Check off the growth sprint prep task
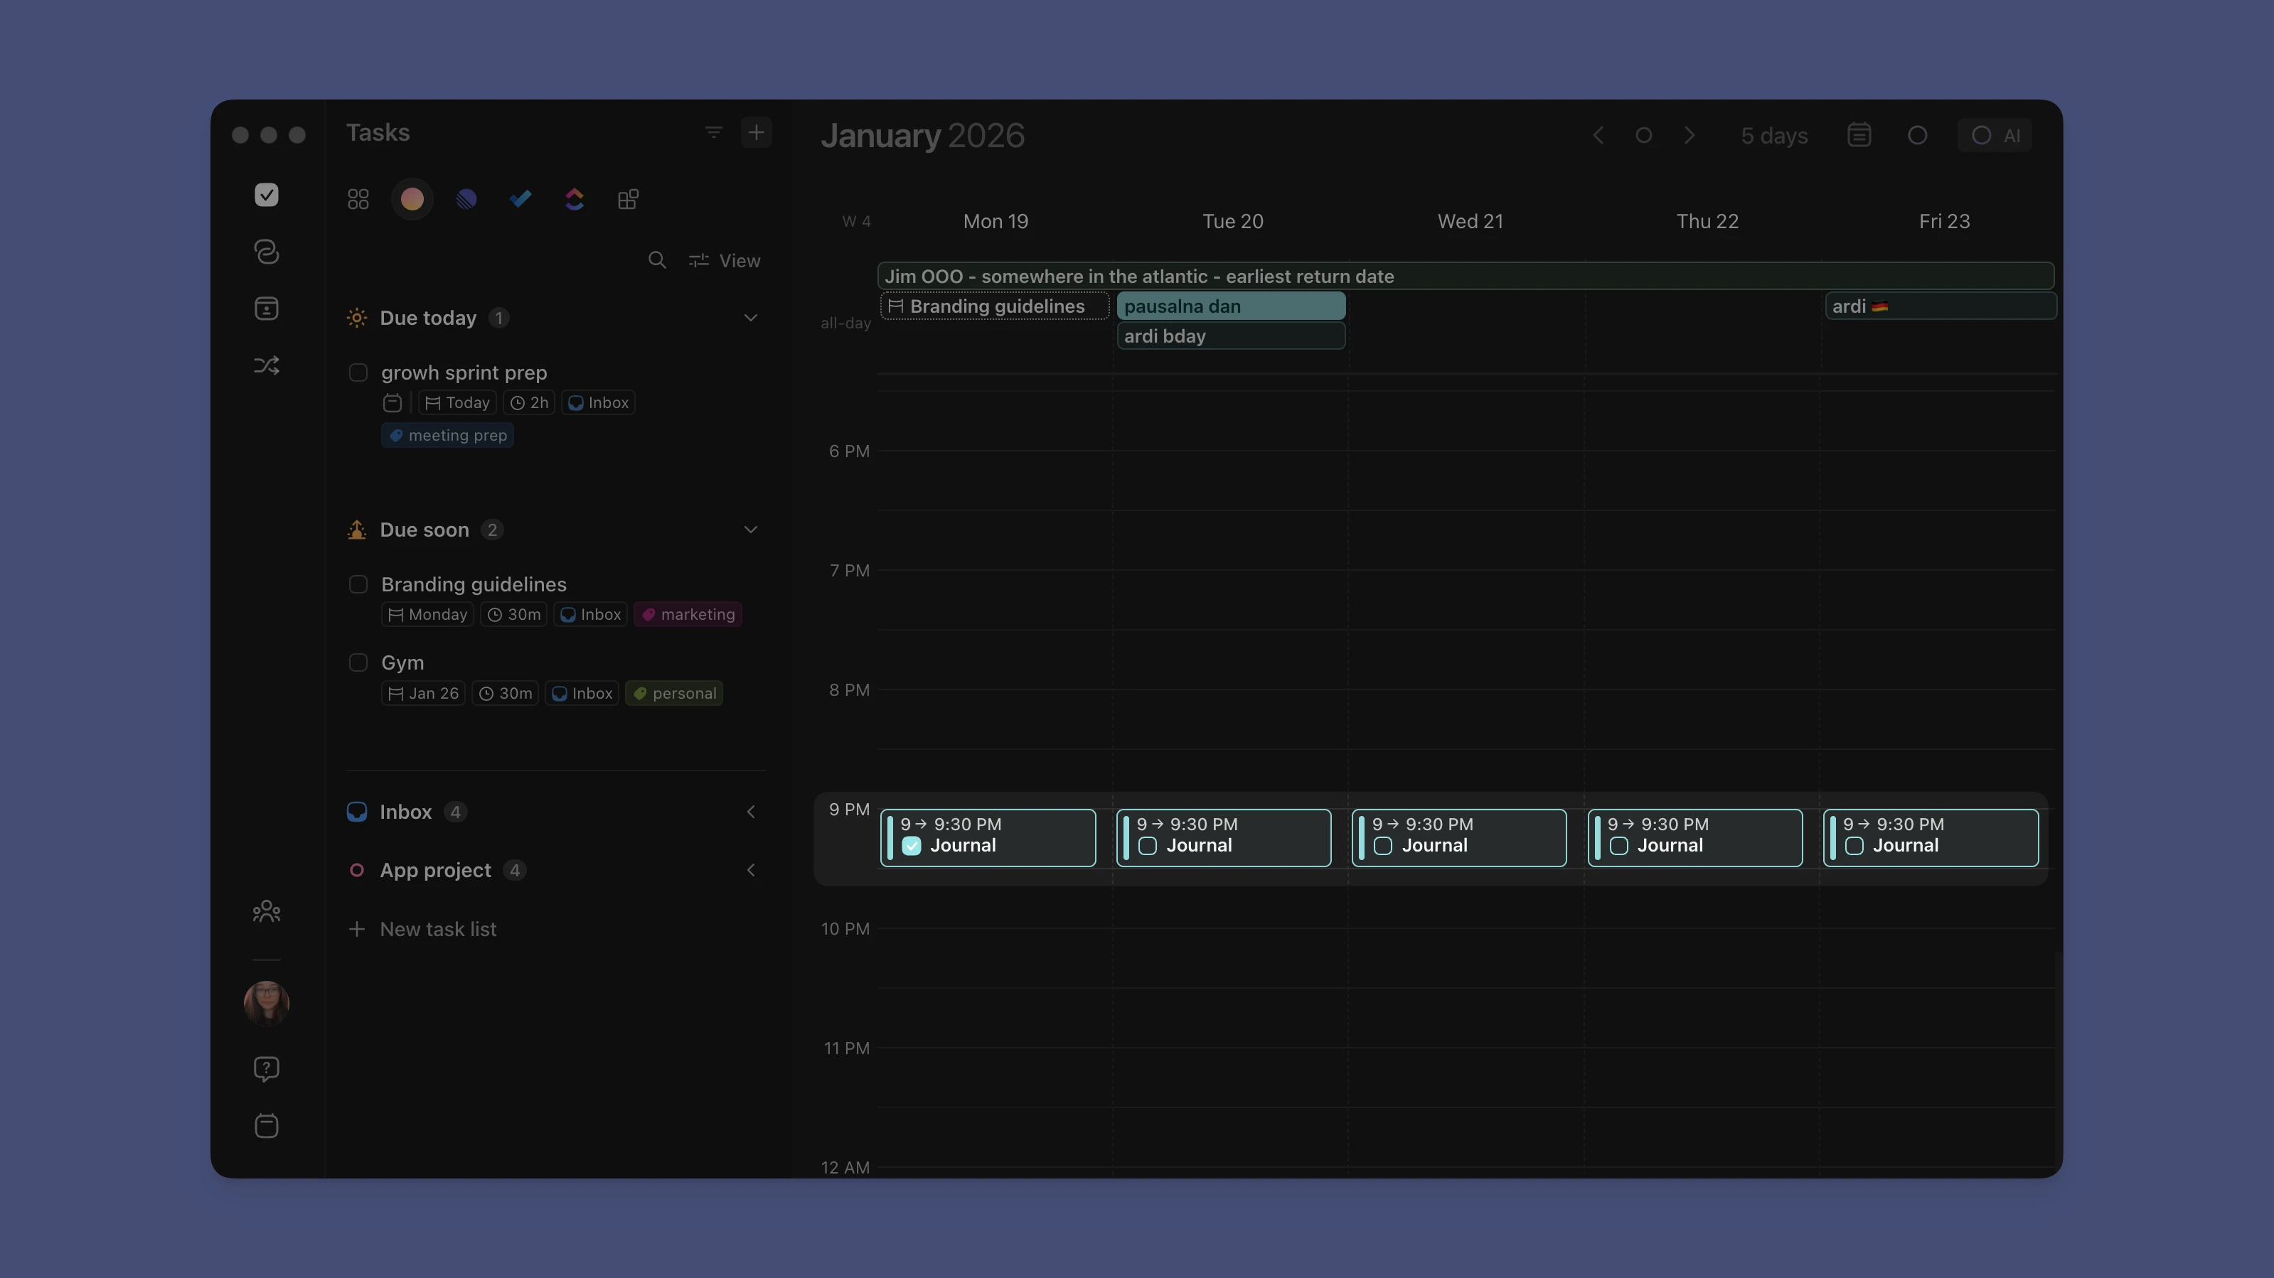Screen dimensions: 2274x1278 (x=358, y=372)
